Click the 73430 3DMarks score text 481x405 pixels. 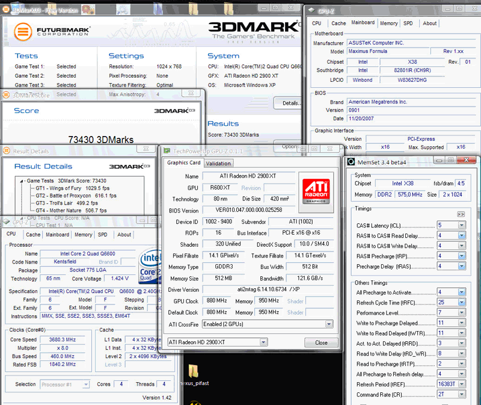coord(101,140)
